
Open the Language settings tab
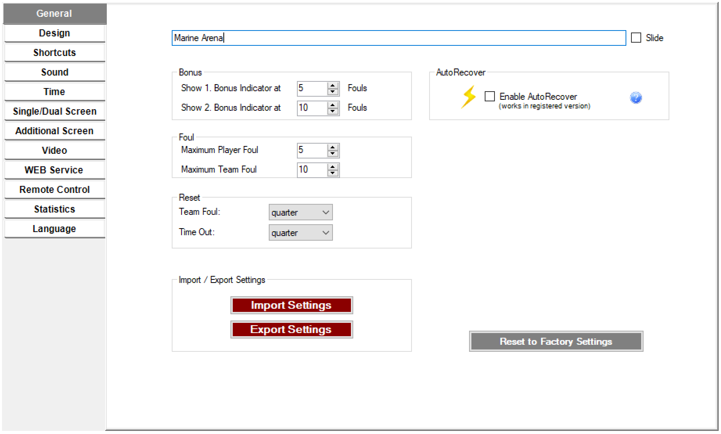coord(55,229)
